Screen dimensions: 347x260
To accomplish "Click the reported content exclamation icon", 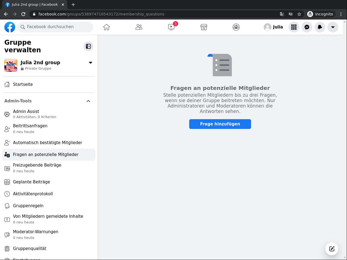I will pyautogui.click(x=7, y=219).
